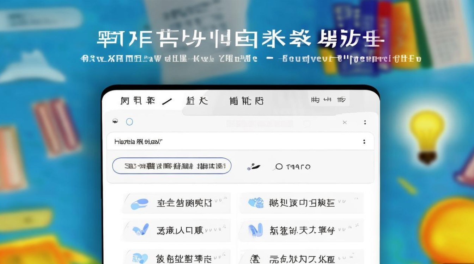The width and height of the screenshot is (474, 264).
Task: Click the gray boxed button in the phone header corner
Action: (329, 100)
